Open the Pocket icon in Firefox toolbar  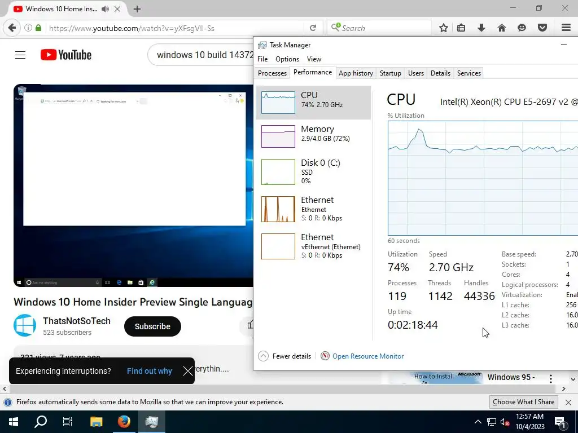click(542, 28)
